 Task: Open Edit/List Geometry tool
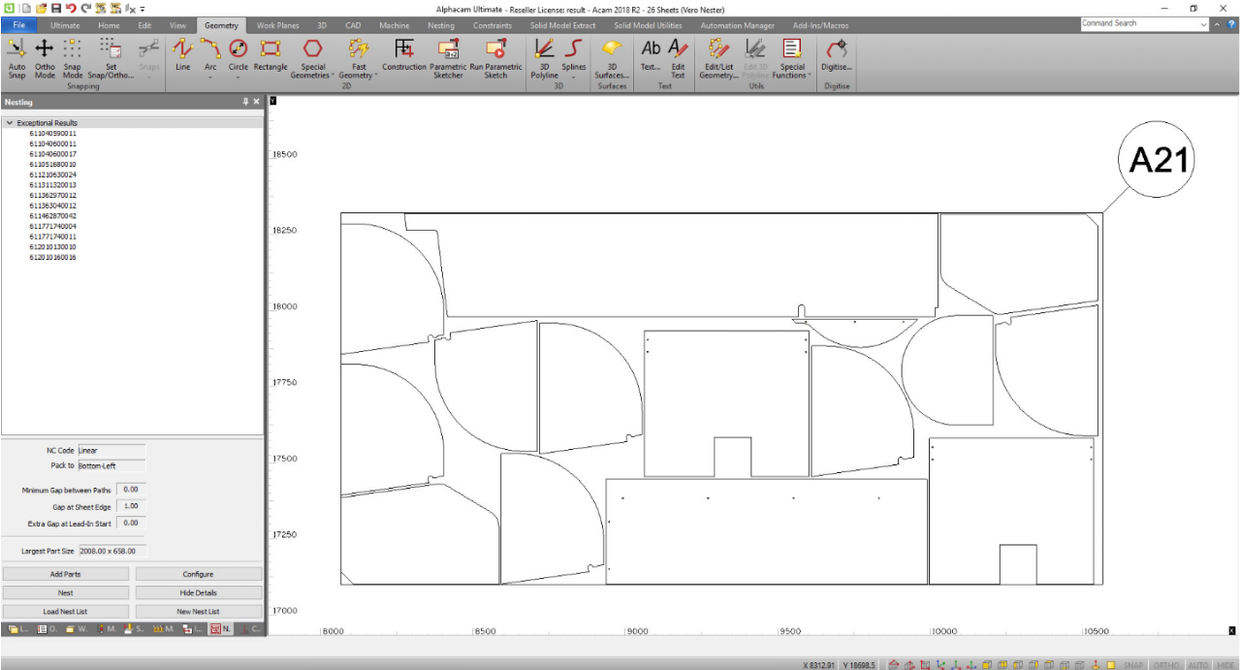tap(718, 58)
